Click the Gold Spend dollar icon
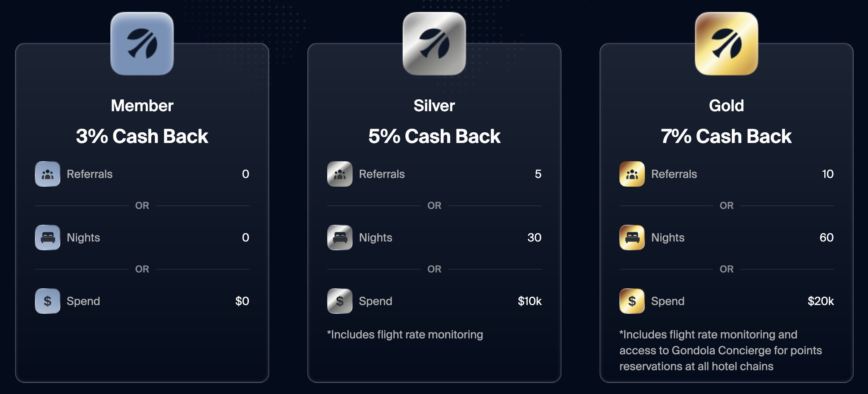 click(632, 301)
